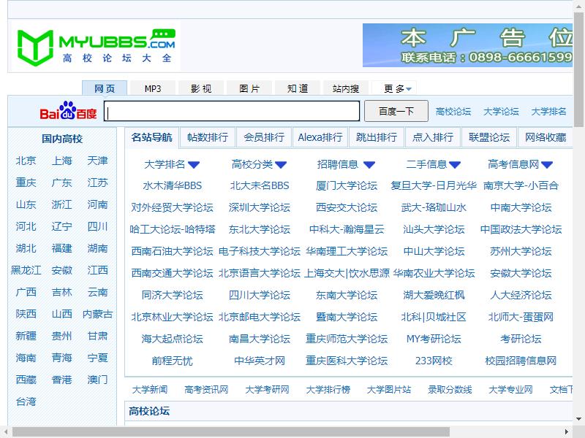Image resolution: width=585 pixels, height=438 pixels.
Task: Click the horizontal scrollbar thumb
Action: pyautogui.click(x=230, y=432)
